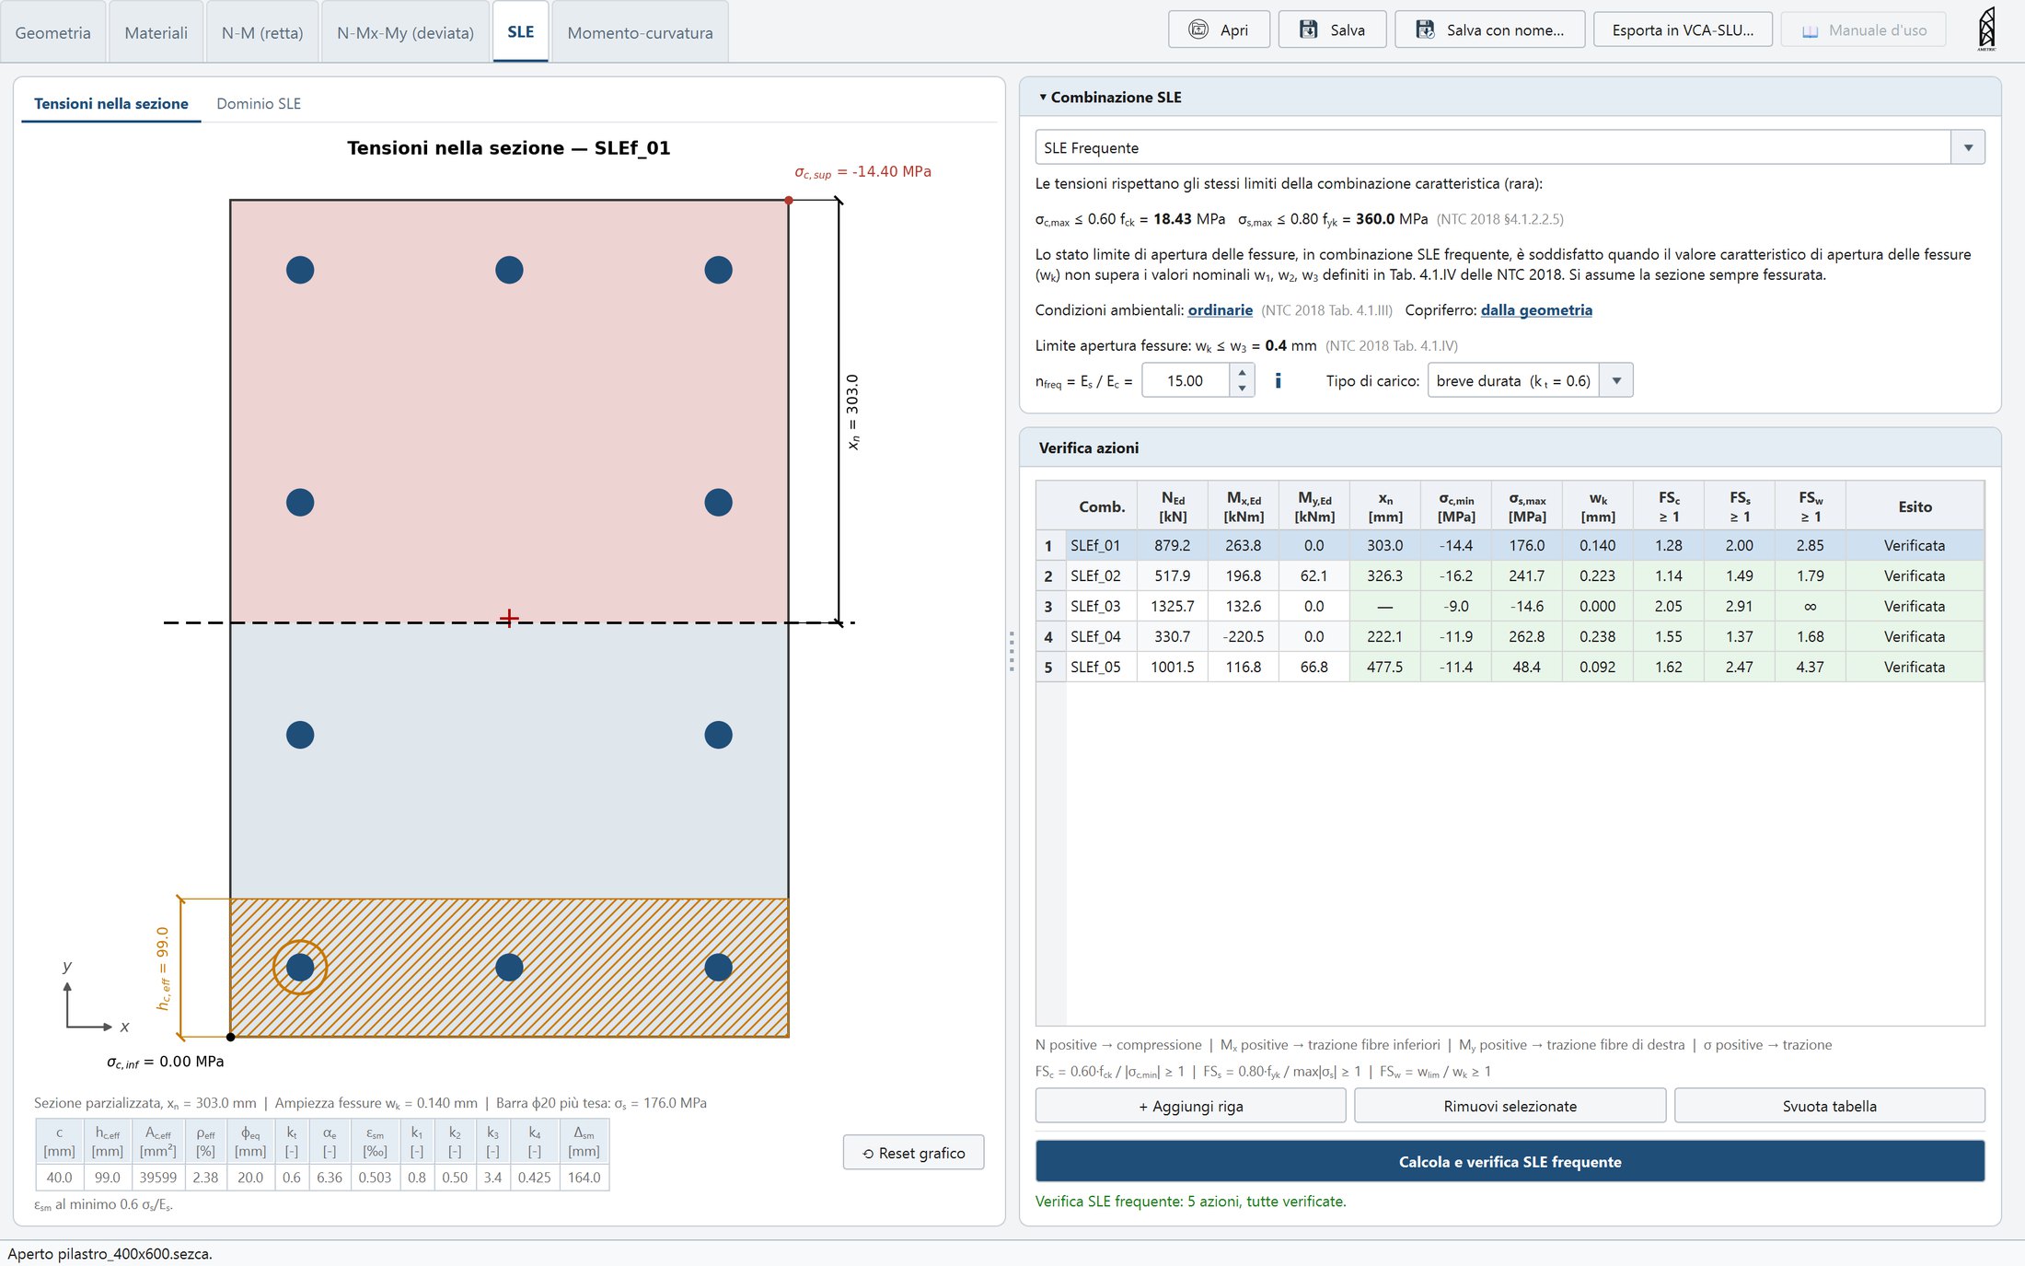
Task: Click row number 1 header in table
Action: pos(1048,545)
